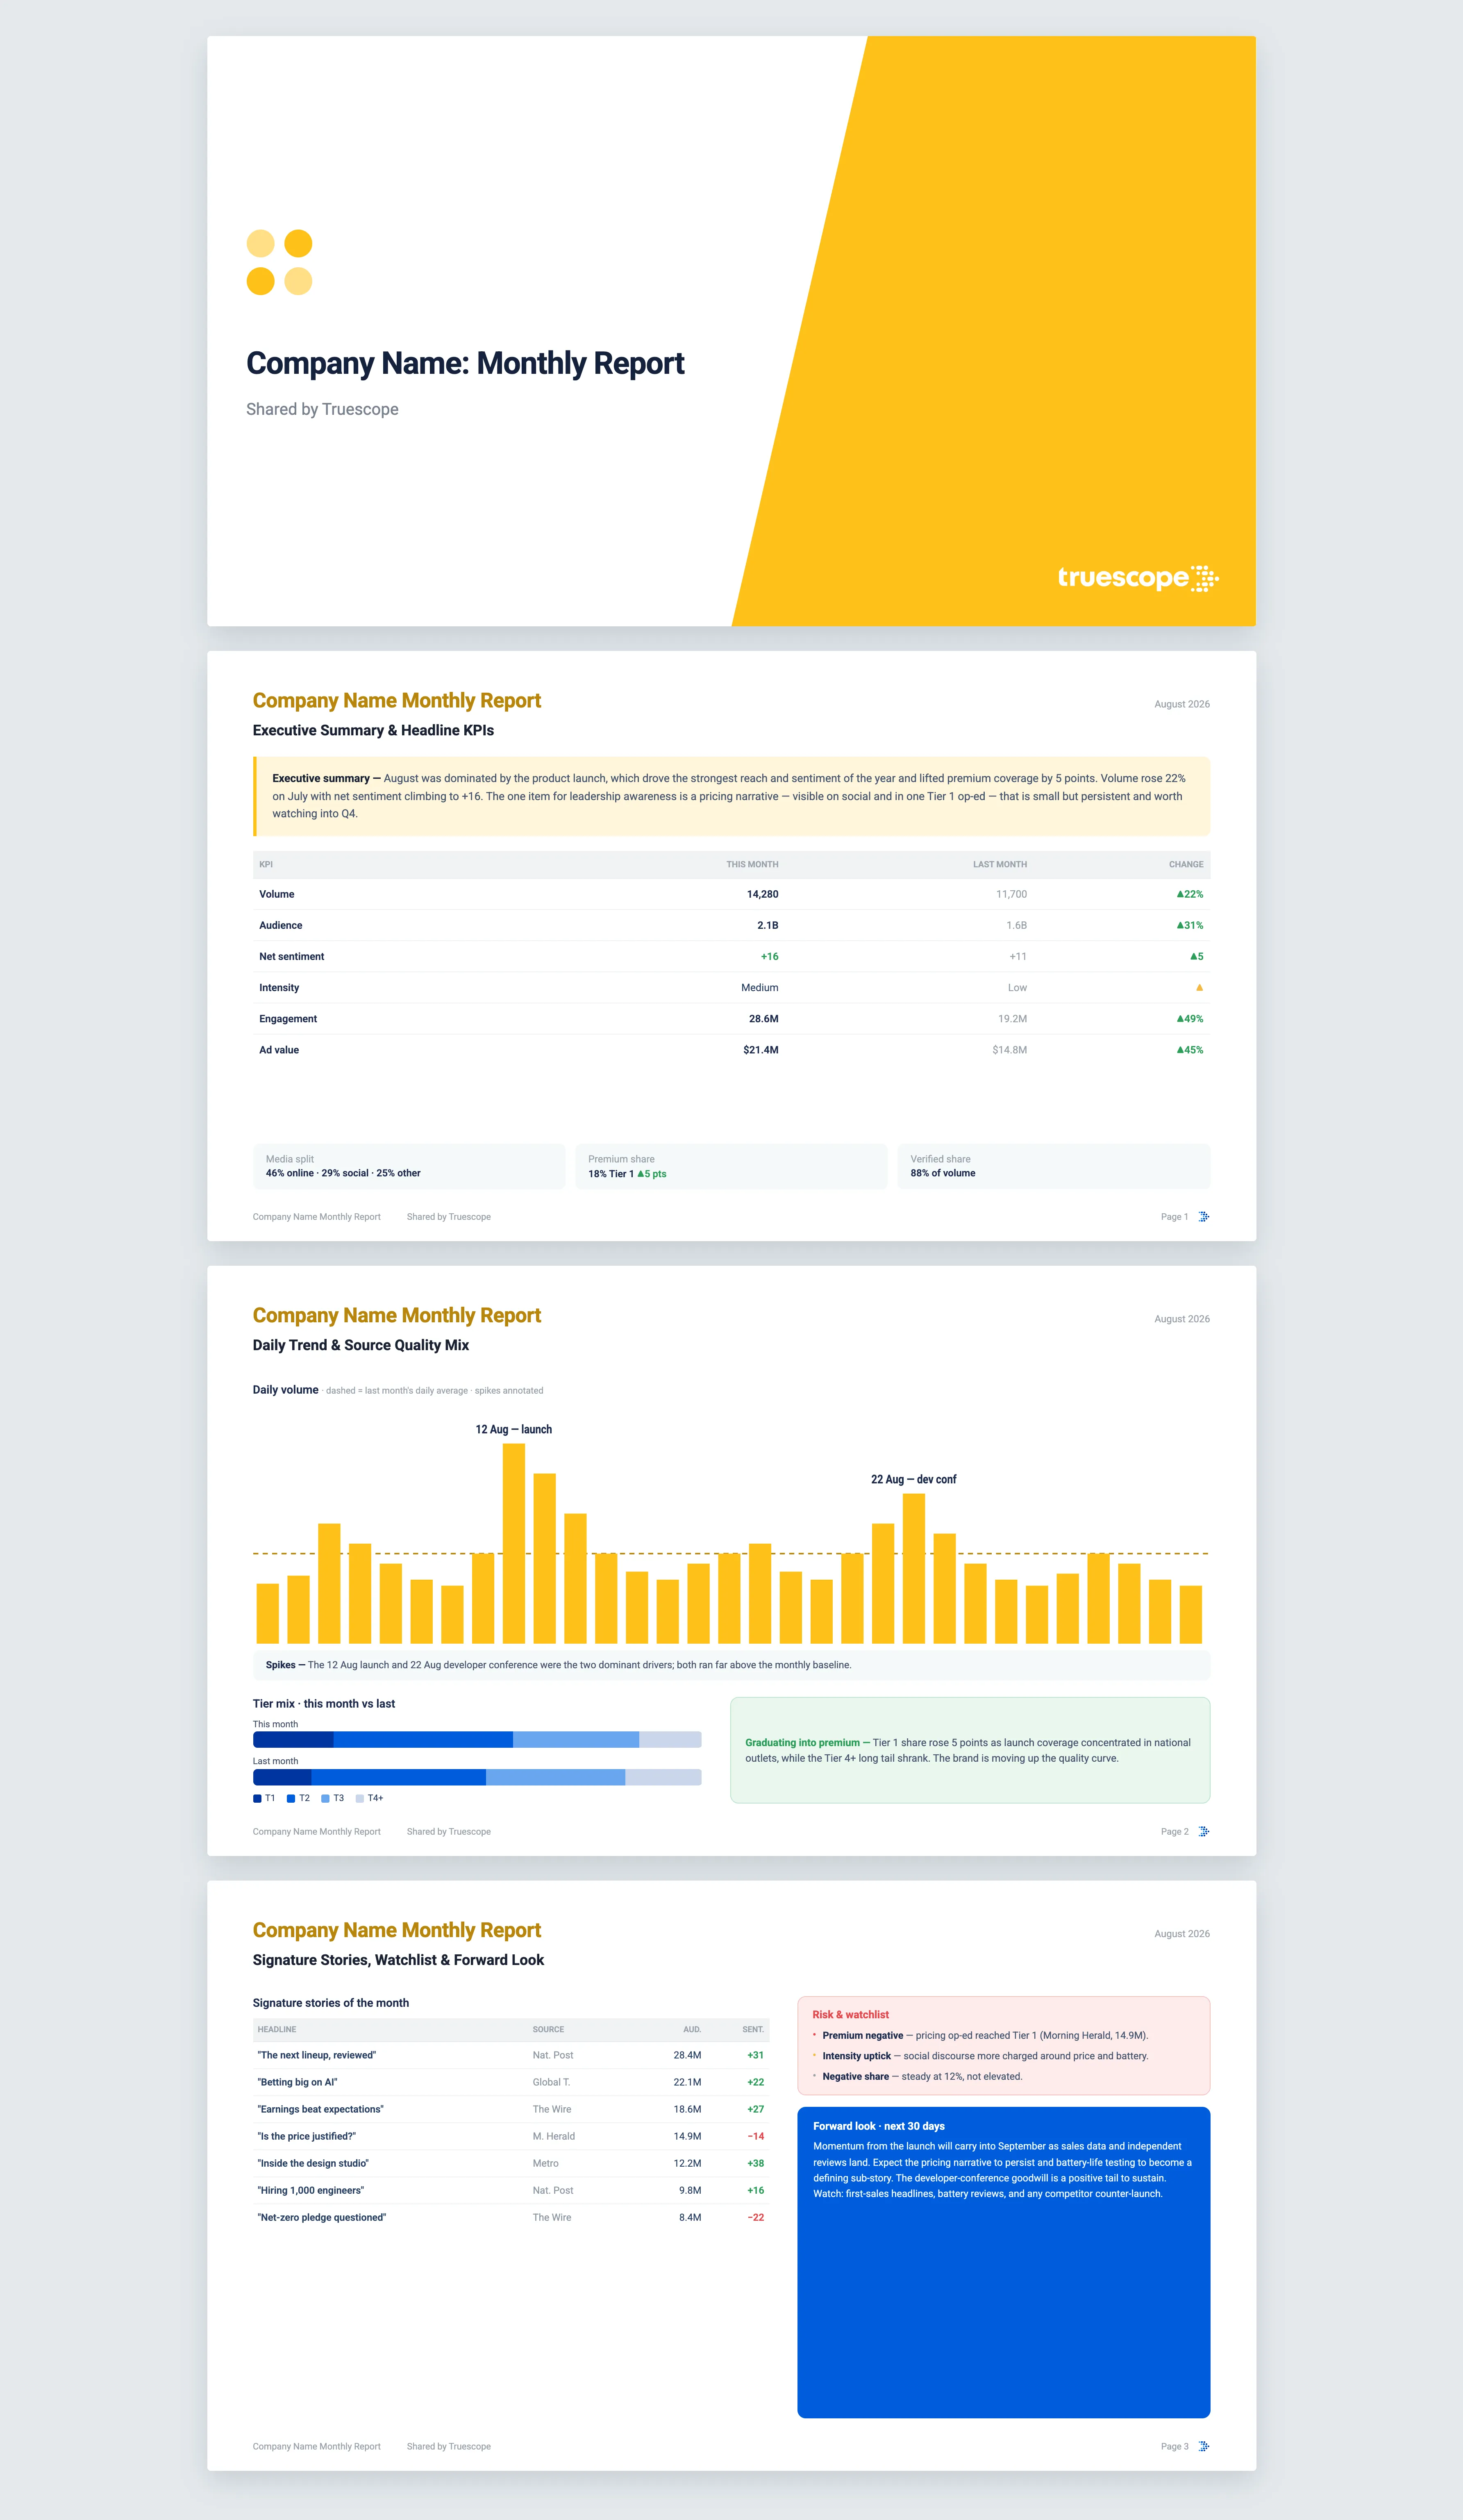Click the Engagement change '▲49%'

click(1190, 1019)
